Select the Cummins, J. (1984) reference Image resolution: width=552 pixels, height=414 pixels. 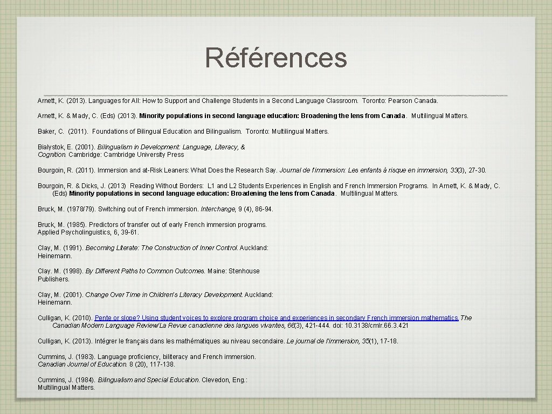pos(142,384)
